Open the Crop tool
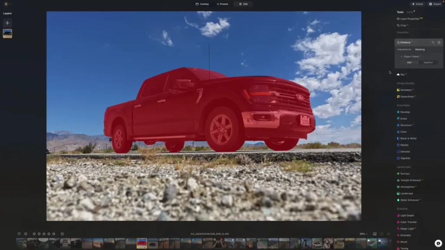445x250 pixels. pyautogui.click(x=402, y=26)
